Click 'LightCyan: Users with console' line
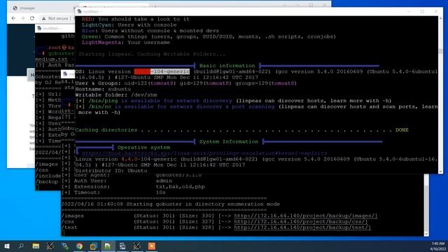This screenshot has width=448, height=252. 129,25
